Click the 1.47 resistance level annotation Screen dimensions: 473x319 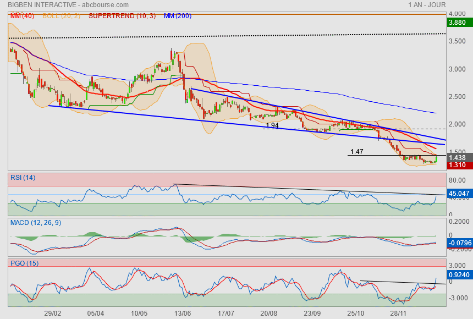click(356, 151)
